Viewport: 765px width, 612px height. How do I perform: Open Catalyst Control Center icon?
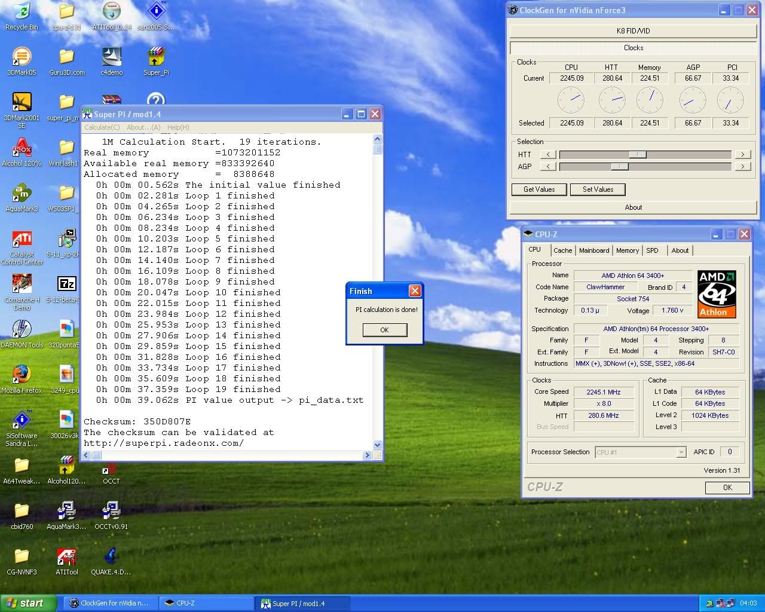click(x=22, y=247)
